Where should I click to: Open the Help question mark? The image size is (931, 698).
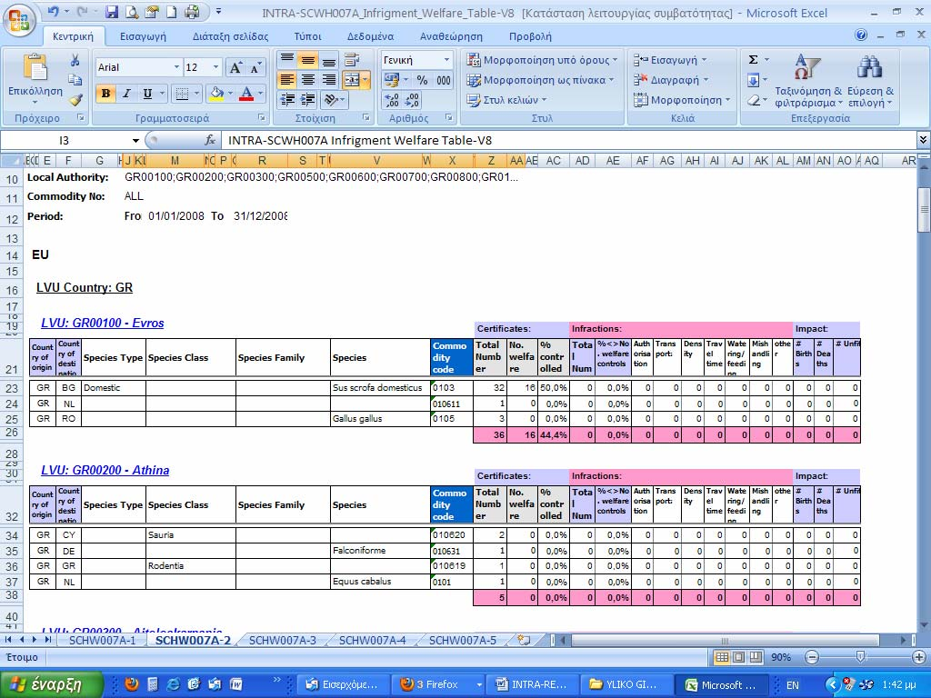[x=861, y=35]
